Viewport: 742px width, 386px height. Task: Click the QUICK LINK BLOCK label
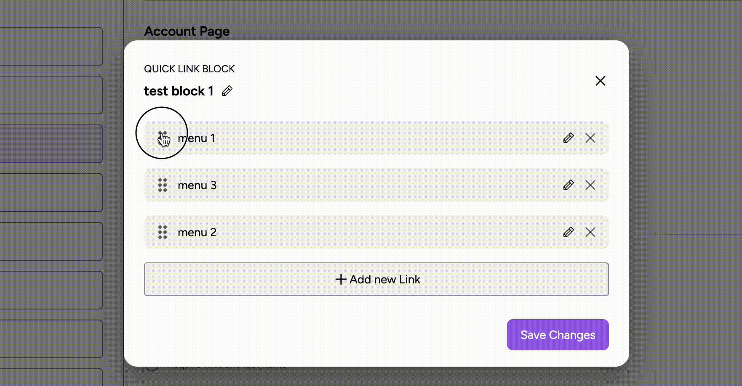(189, 69)
